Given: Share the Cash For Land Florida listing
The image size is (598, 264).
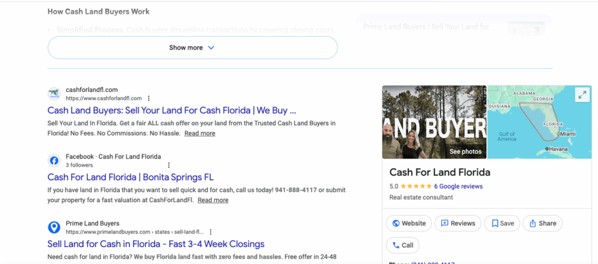Looking at the screenshot, I should coord(543,223).
